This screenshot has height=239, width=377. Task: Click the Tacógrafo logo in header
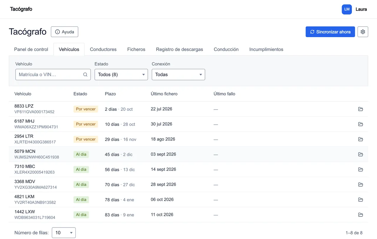coord(21,9)
